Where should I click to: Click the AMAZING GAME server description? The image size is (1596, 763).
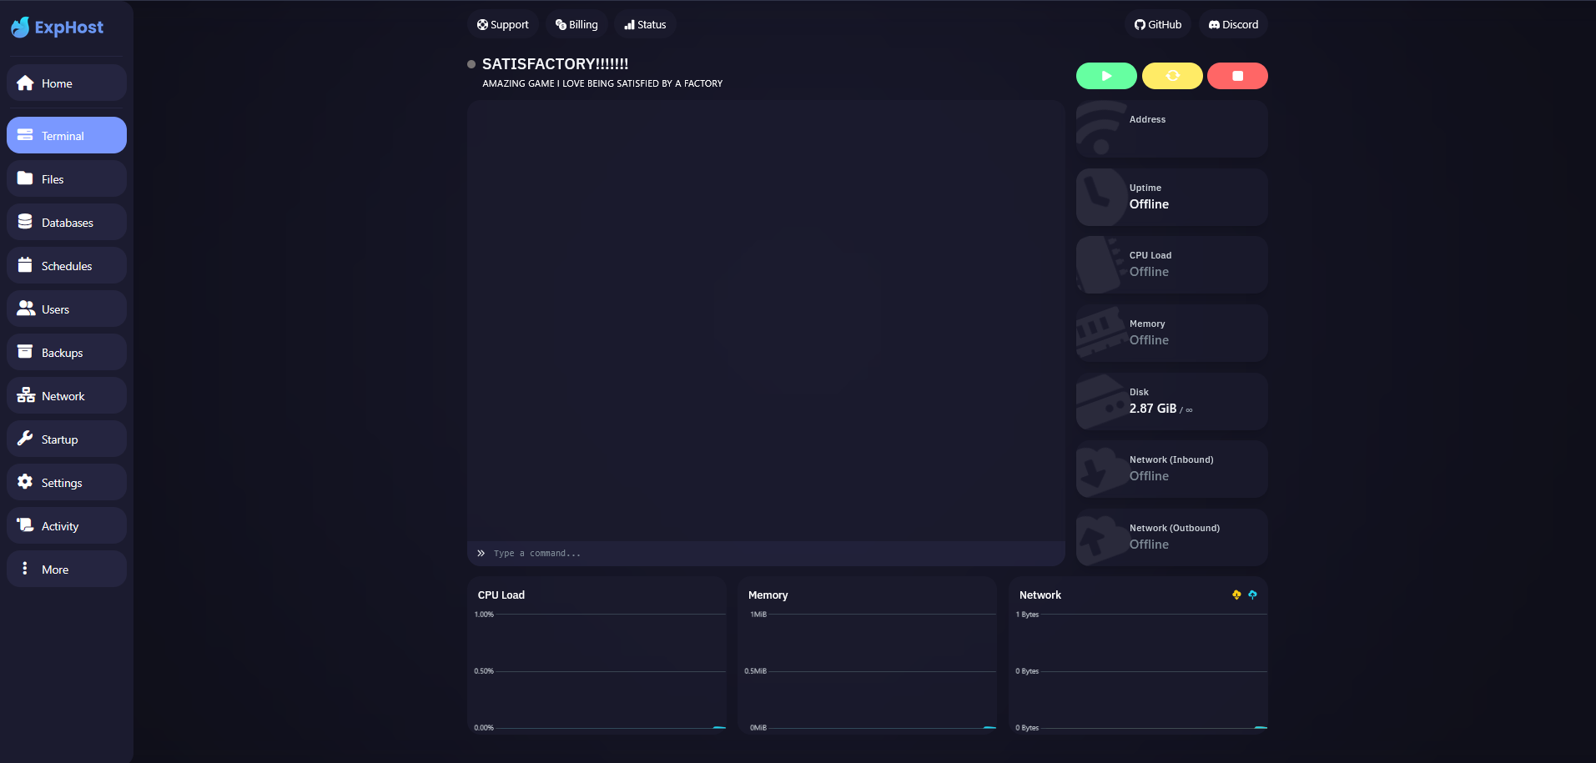pyautogui.click(x=602, y=83)
